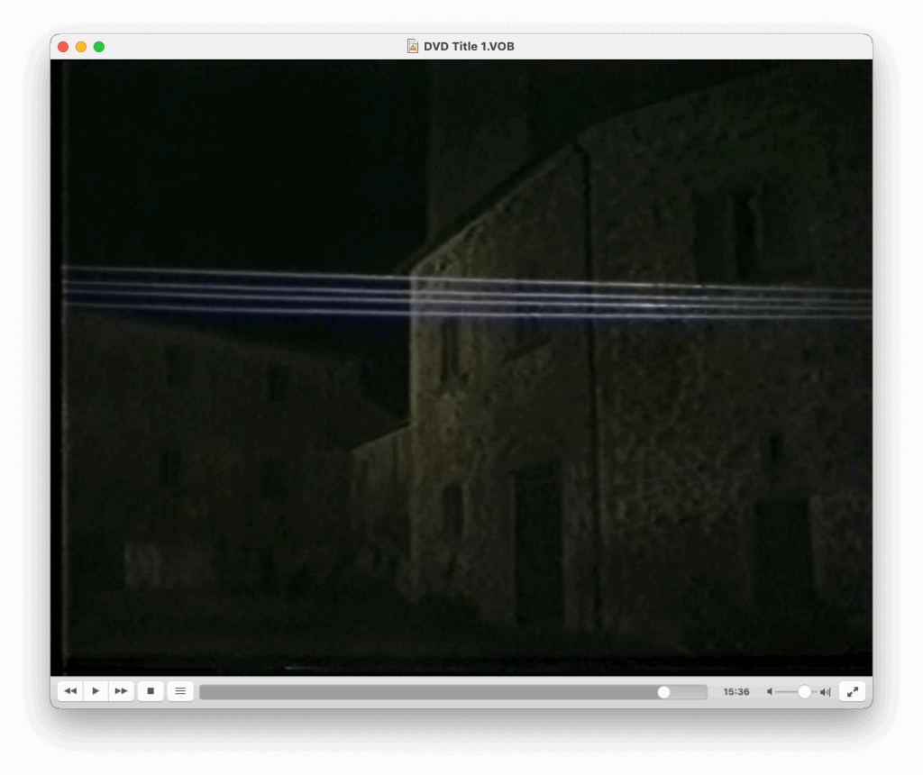
Task: Click the rewind button
Action: point(70,691)
